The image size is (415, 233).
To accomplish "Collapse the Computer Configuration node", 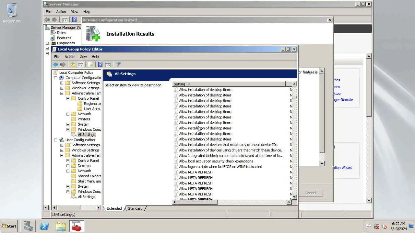I will tap(55, 78).
